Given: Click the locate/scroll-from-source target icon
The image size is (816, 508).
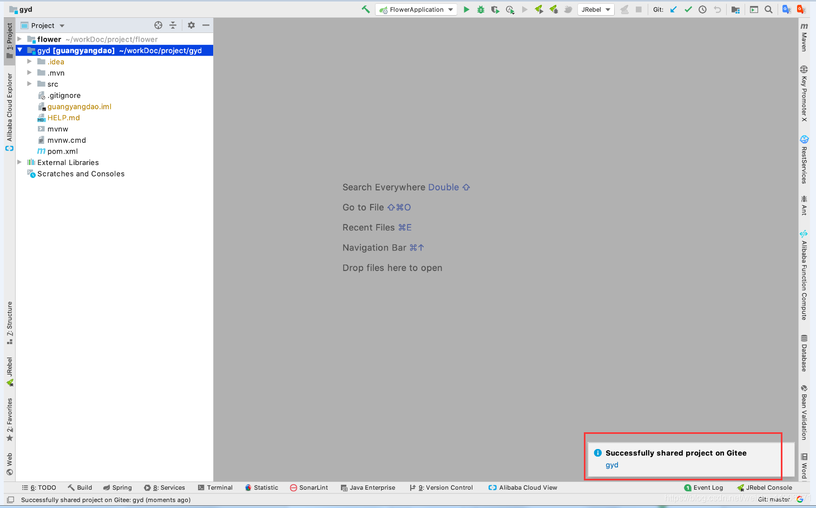Looking at the screenshot, I should coord(158,25).
